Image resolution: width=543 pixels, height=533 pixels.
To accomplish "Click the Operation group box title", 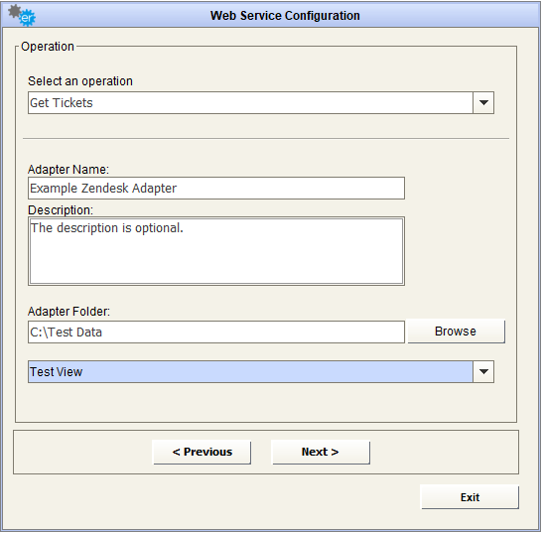I will (48, 47).
